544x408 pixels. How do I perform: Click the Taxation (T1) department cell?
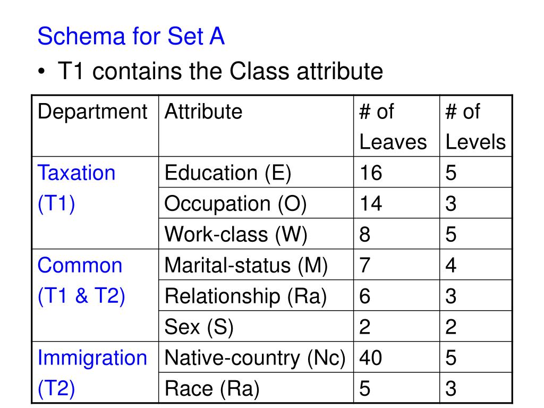(x=95, y=202)
